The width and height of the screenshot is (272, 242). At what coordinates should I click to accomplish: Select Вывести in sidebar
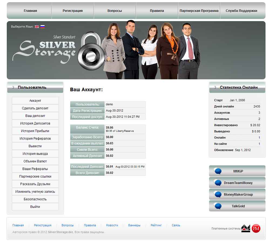pos(35,146)
